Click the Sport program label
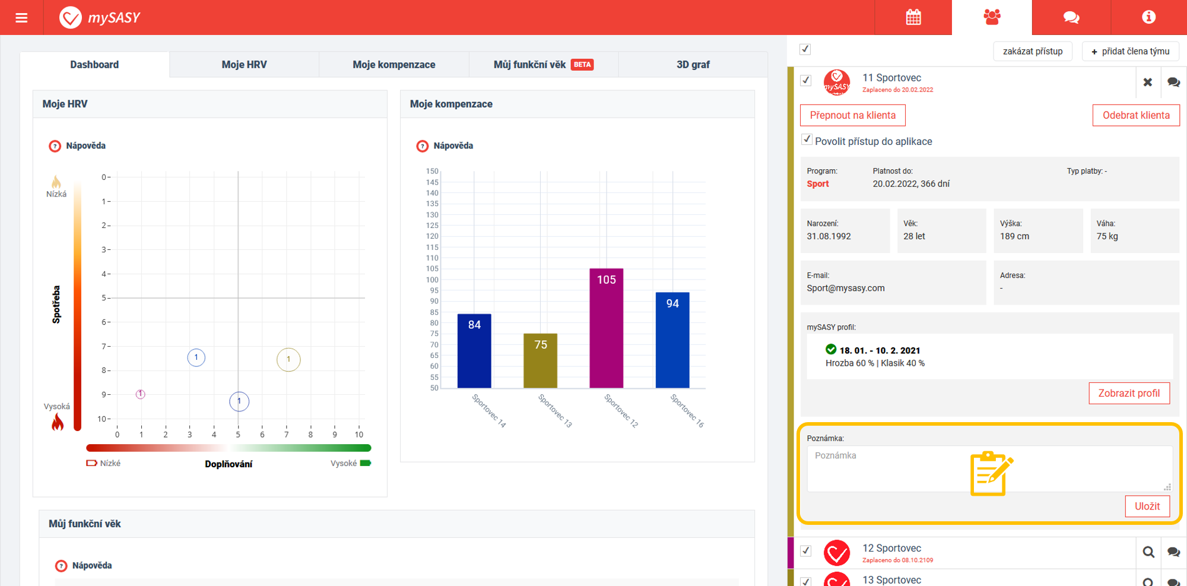This screenshot has width=1187, height=586. 817,184
